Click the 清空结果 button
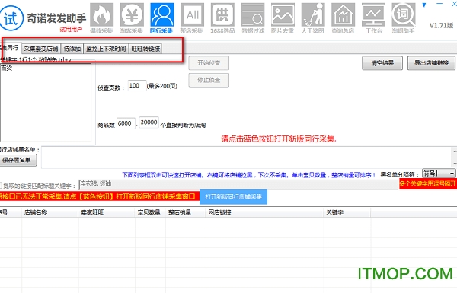This screenshot has width=457, height=293. pos(382,63)
